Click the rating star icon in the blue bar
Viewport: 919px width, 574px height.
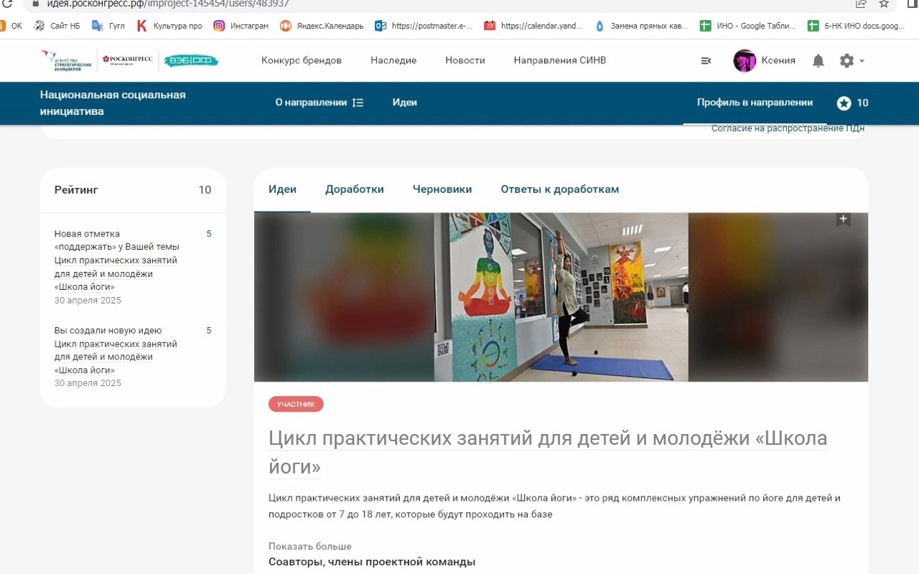[844, 103]
